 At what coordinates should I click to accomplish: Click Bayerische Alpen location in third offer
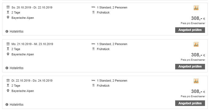pos(23,91)
